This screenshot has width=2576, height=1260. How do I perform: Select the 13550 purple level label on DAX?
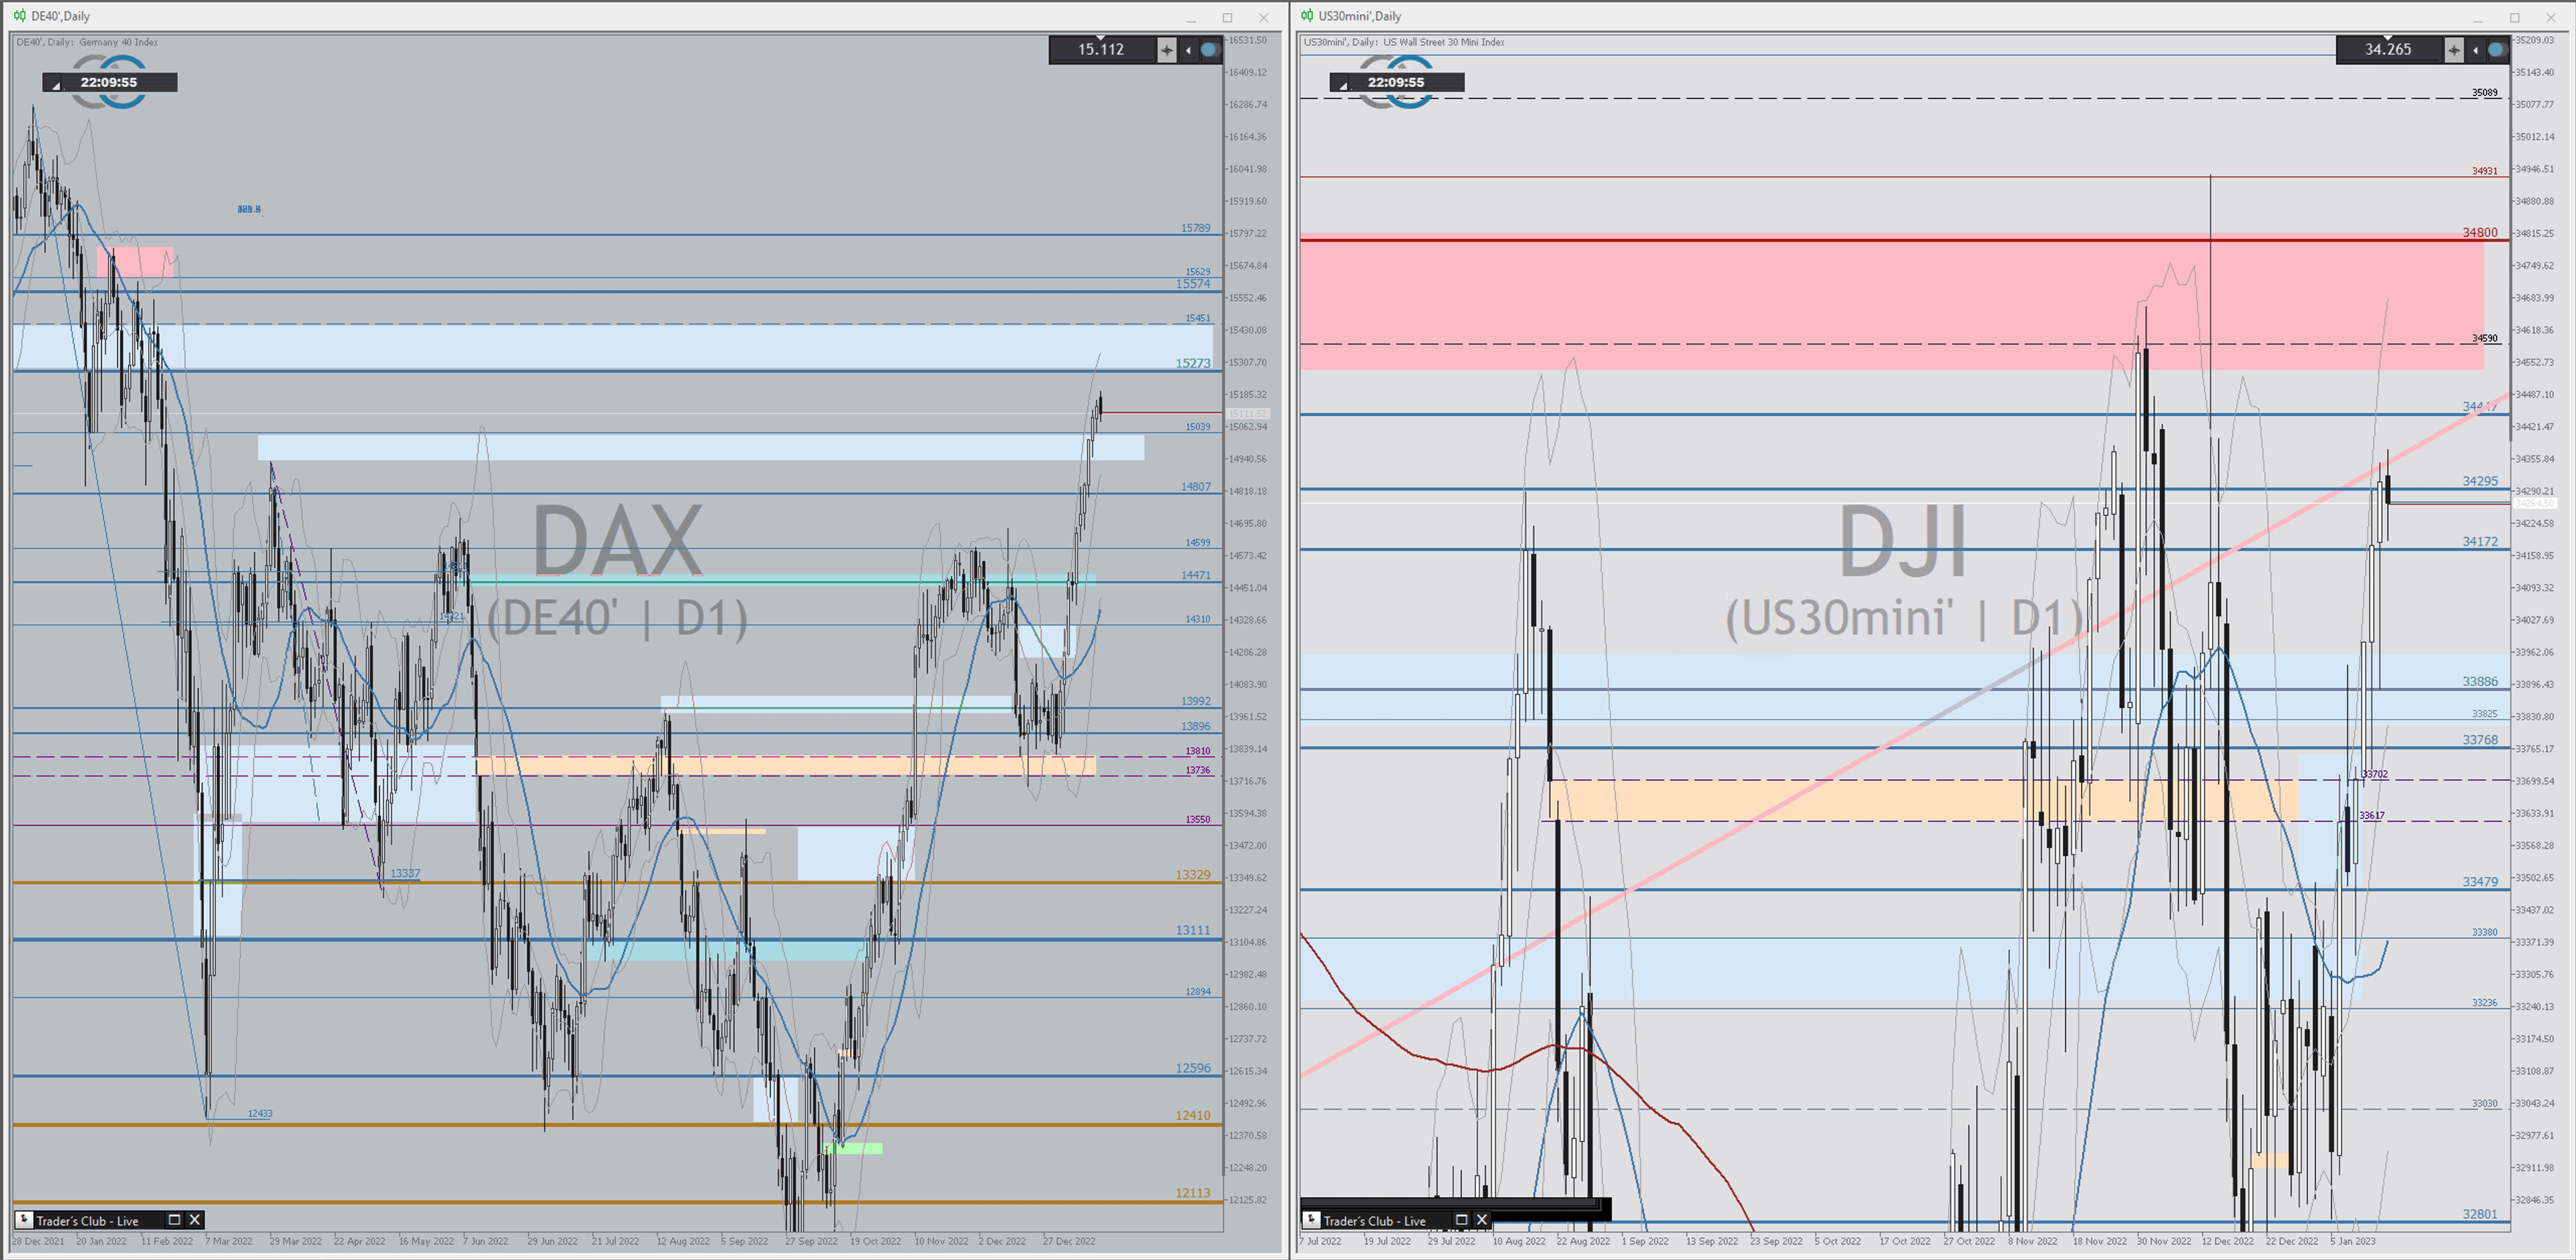click(x=1197, y=819)
